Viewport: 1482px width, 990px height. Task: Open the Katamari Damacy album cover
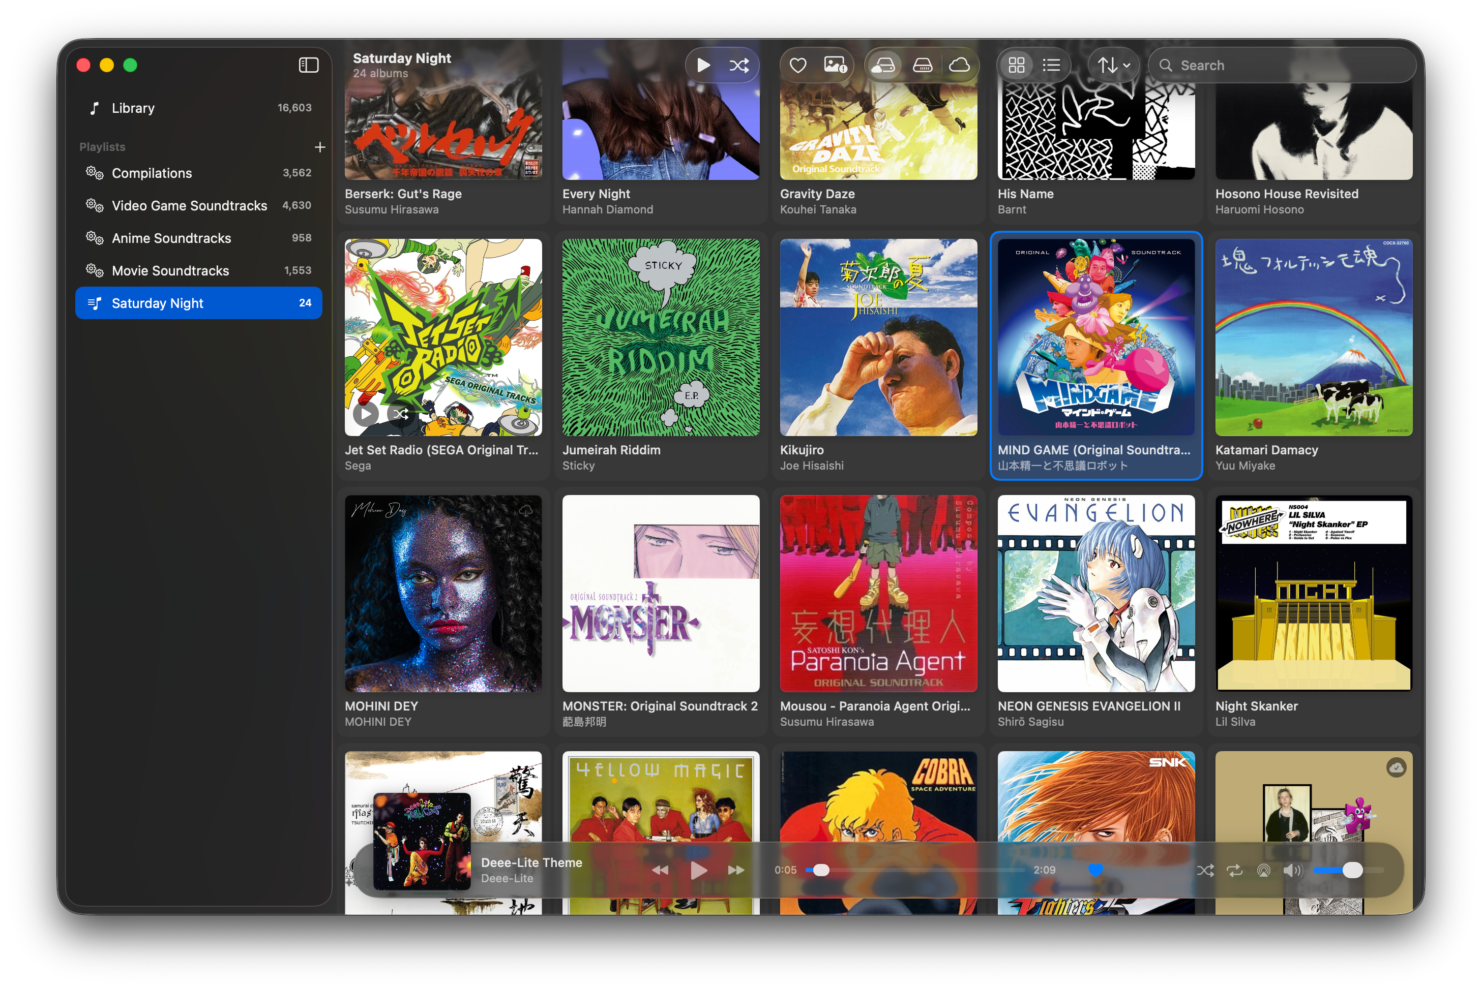[1314, 337]
